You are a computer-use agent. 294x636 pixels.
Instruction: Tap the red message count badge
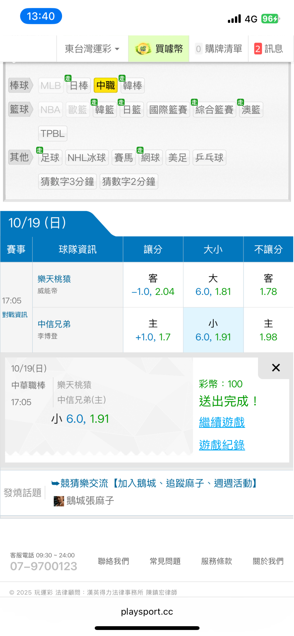click(258, 49)
